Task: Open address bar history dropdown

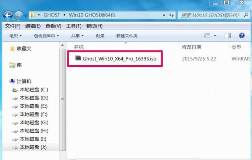Action: pos(164,15)
